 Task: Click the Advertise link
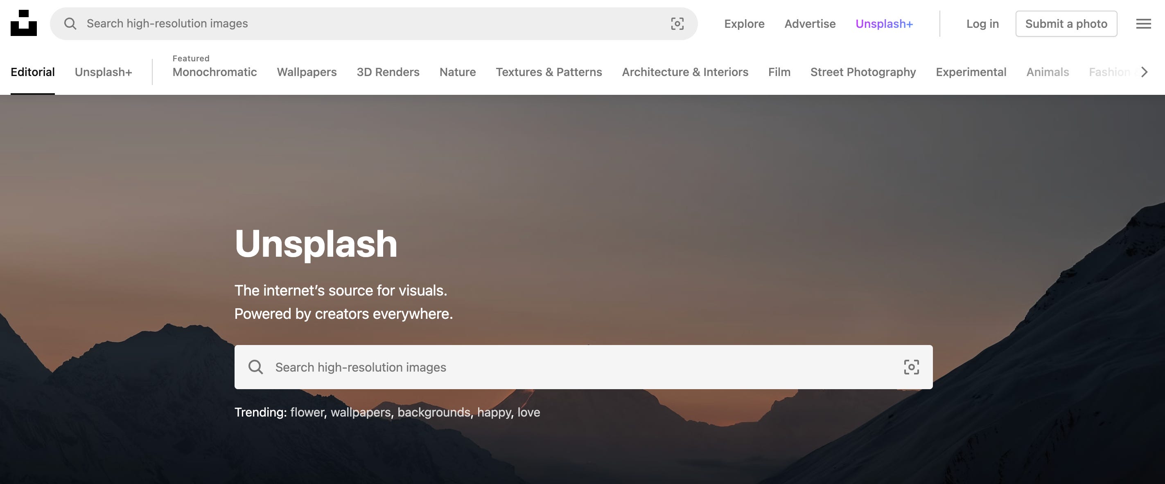coord(810,24)
